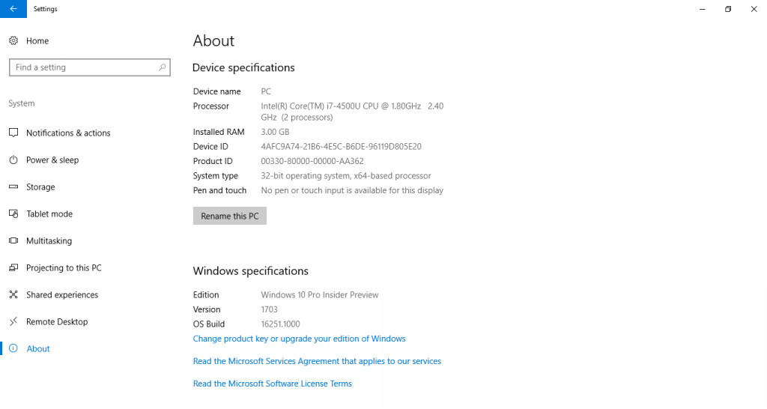This screenshot has height=409, width=767.
Task: Click the Tablet mode icon
Action: click(13, 213)
